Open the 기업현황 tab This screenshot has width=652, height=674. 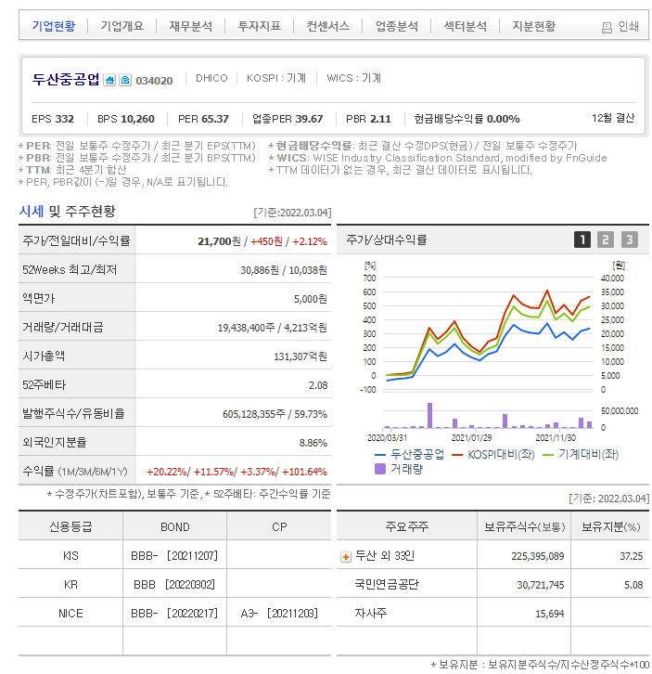54,26
